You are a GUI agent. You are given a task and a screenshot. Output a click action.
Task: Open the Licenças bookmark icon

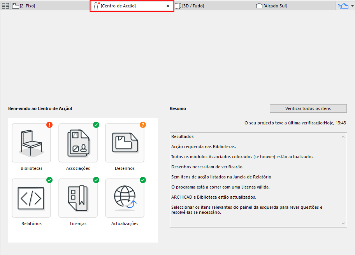click(x=78, y=198)
